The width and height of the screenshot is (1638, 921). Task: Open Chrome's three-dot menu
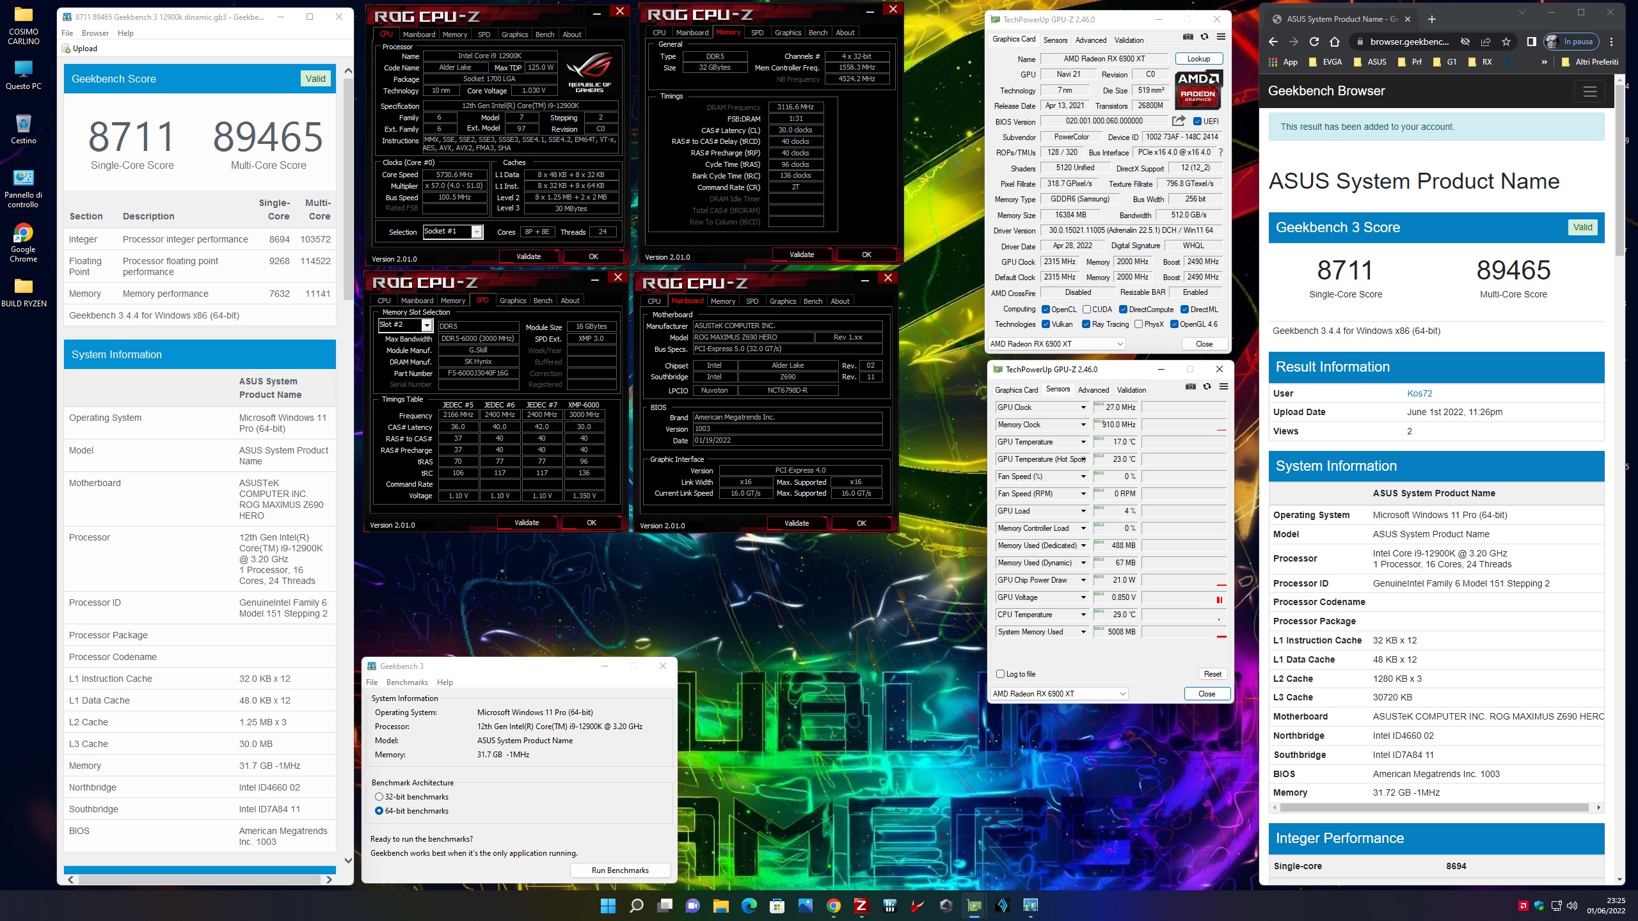[x=1612, y=42]
